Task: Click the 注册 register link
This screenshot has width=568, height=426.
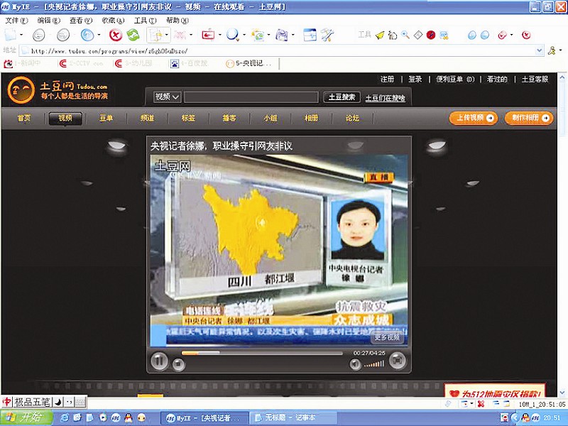Action: 387,80
